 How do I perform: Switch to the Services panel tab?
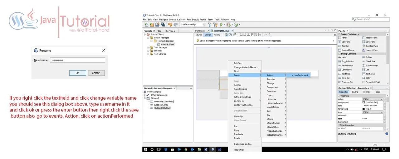click(x=170, y=31)
